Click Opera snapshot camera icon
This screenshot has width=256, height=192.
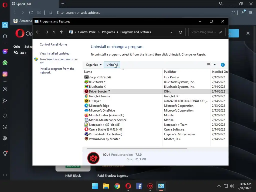(233, 12)
